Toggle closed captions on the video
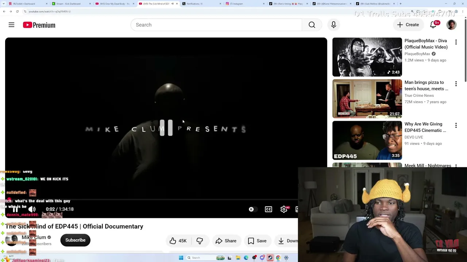The image size is (467, 262). coord(269,209)
